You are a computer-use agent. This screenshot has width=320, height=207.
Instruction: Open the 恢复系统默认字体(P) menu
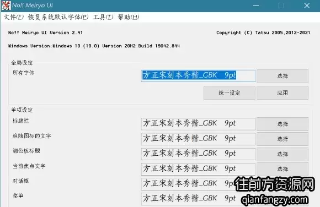coord(58,17)
